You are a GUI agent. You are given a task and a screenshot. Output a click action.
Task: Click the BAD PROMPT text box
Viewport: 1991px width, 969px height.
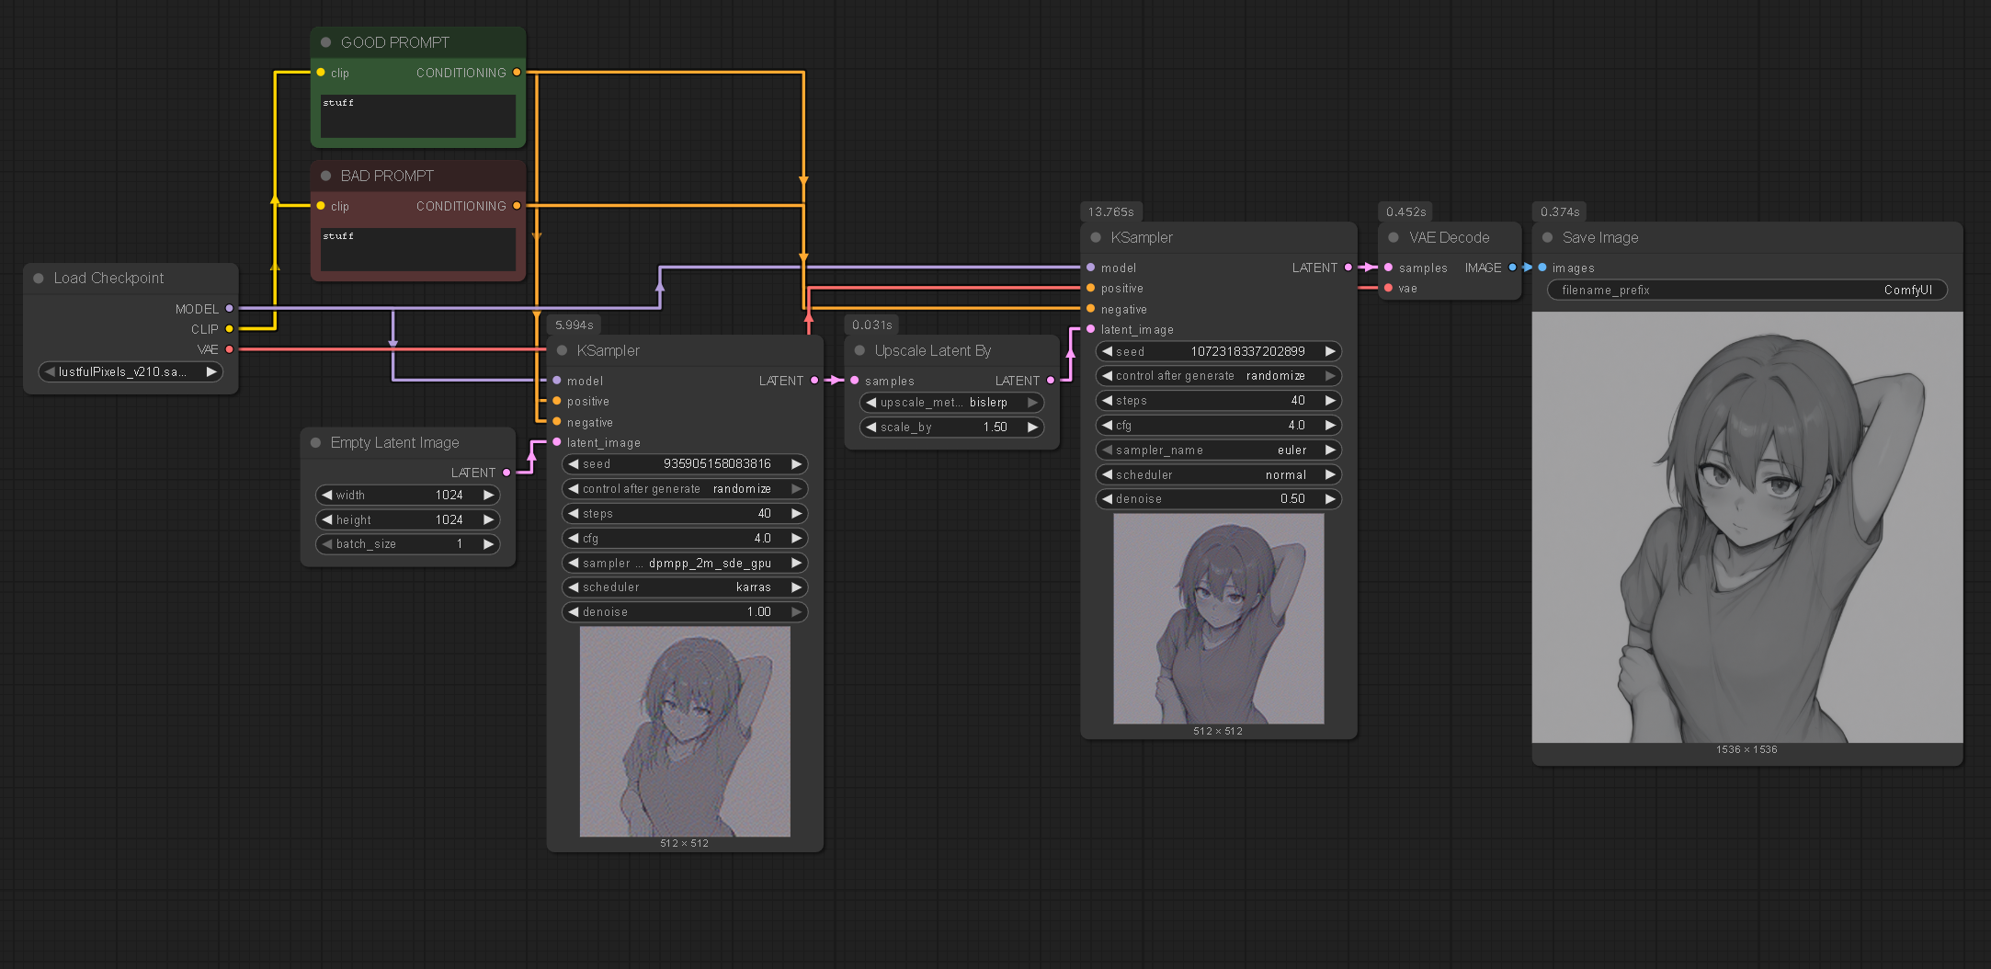418,249
